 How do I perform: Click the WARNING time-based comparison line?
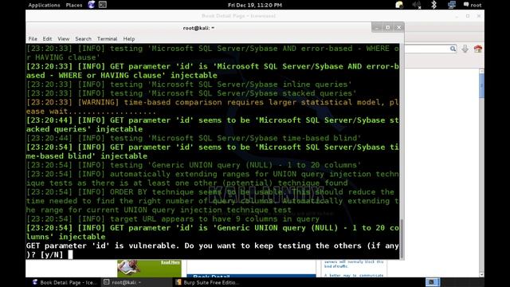coord(213,107)
